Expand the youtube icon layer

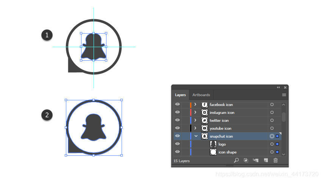(195, 128)
